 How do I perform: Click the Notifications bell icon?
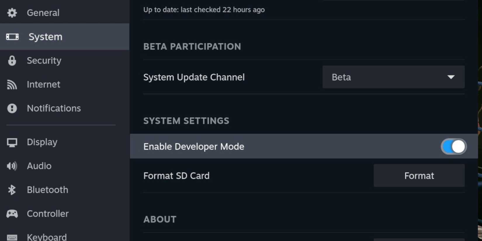(12, 108)
